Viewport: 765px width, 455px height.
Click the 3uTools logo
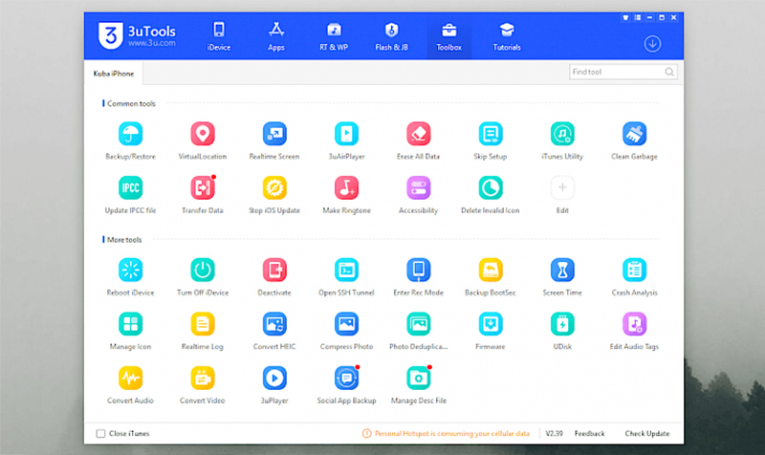[137, 35]
